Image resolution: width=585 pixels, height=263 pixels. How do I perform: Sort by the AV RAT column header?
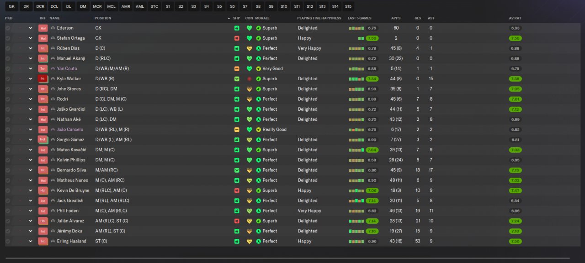[x=515, y=18]
